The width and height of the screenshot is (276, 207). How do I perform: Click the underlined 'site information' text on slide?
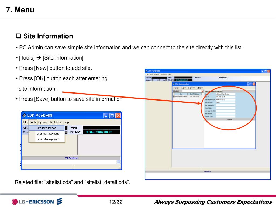pos(37,89)
